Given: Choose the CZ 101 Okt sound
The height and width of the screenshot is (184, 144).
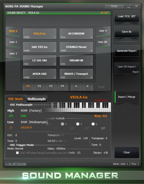Looking at the screenshot, I should tap(39, 61).
